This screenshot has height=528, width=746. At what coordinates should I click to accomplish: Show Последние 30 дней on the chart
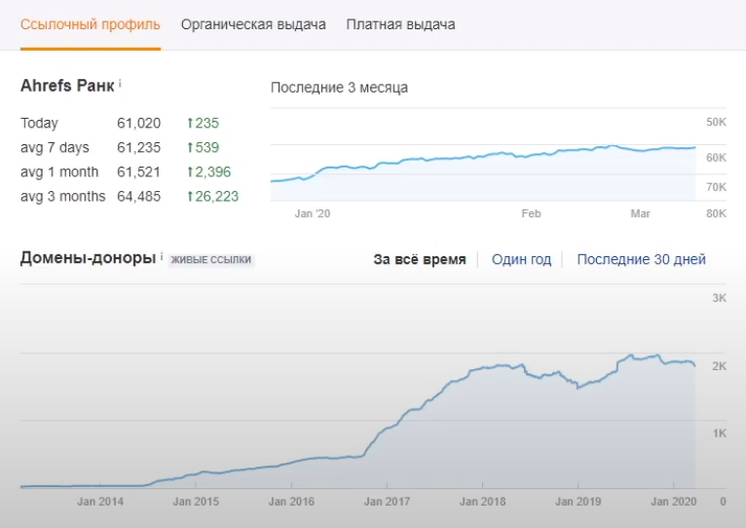coord(641,259)
